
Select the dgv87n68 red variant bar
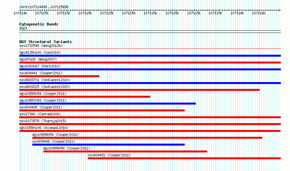150,63
